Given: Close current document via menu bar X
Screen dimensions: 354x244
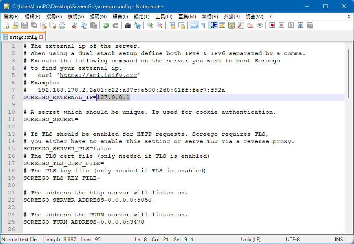Looking at the screenshot, I should click(x=349, y=17).
